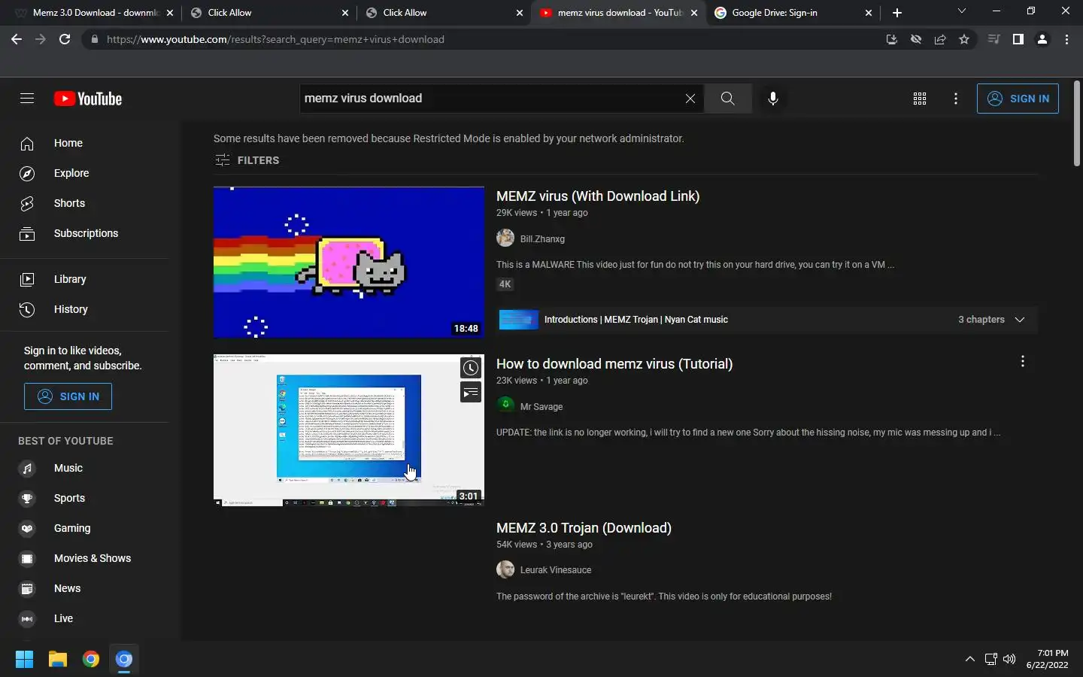
Task: Bookmark this page with the star
Action: pos(964,39)
